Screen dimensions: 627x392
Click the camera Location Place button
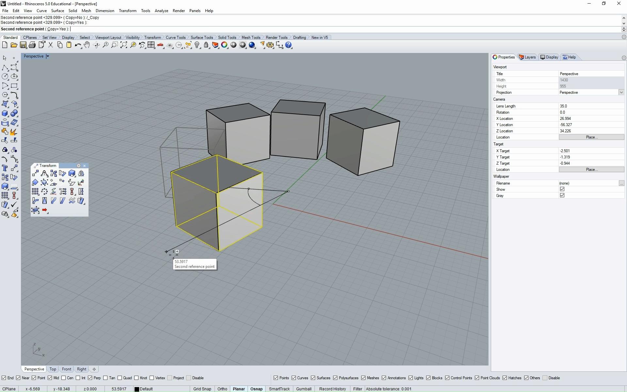[591, 137]
